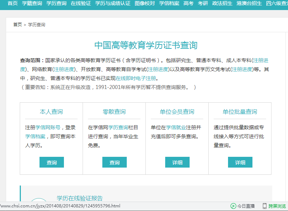Viewport: 288px width, 211px height.
Task: Open the 学信就业 link
Action: (176, 127)
